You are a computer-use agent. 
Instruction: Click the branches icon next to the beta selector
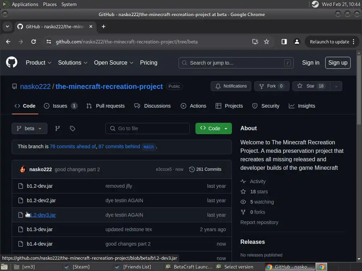click(58, 128)
